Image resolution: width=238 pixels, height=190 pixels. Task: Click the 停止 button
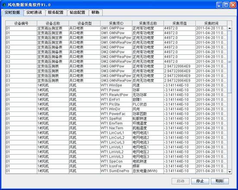pyautogui.click(x=200, y=181)
